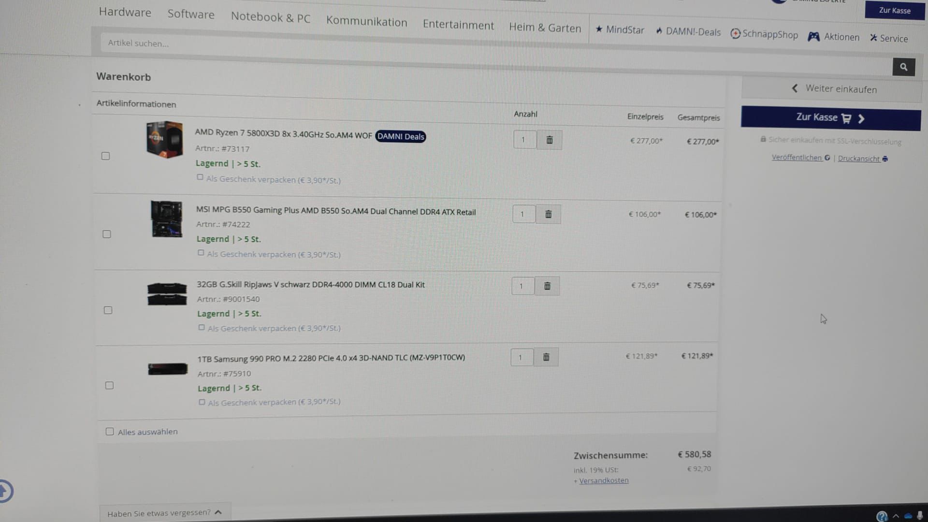The height and width of the screenshot is (522, 928).
Task: Show hidden system tray icons chevron
Action: point(896,516)
